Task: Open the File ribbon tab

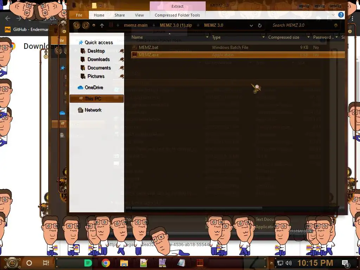Action: [79, 15]
